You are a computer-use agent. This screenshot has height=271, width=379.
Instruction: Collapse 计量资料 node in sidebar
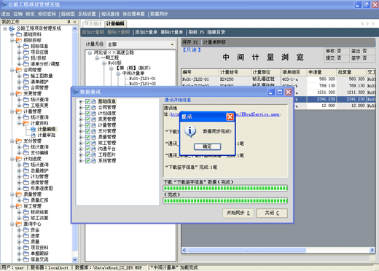(19, 123)
